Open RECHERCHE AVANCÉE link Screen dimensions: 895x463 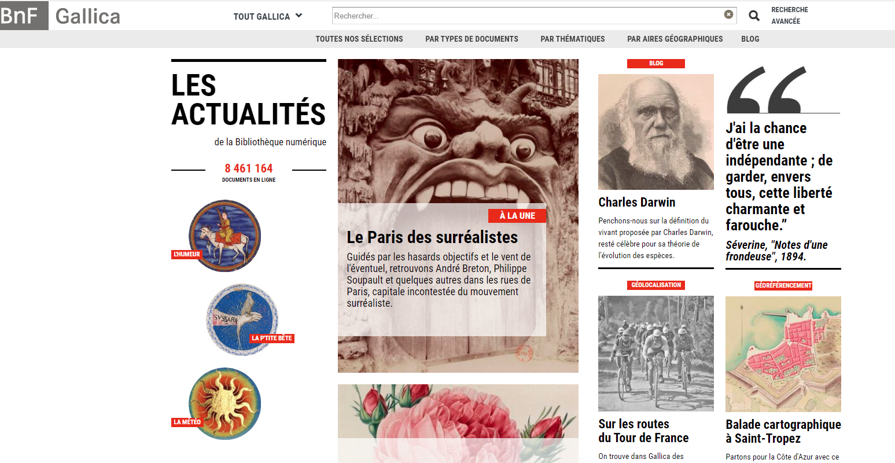coord(790,16)
